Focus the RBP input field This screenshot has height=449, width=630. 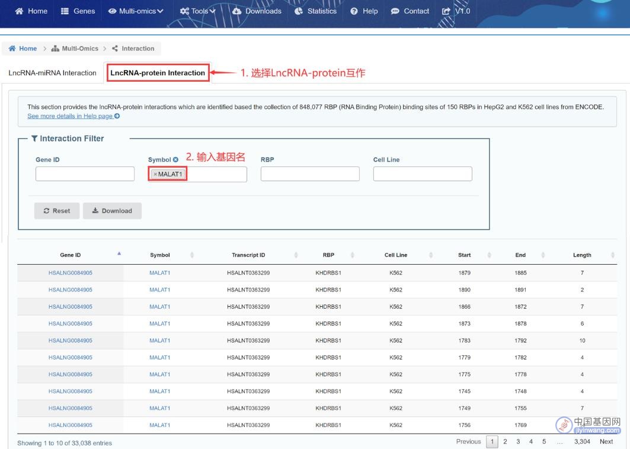click(310, 174)
